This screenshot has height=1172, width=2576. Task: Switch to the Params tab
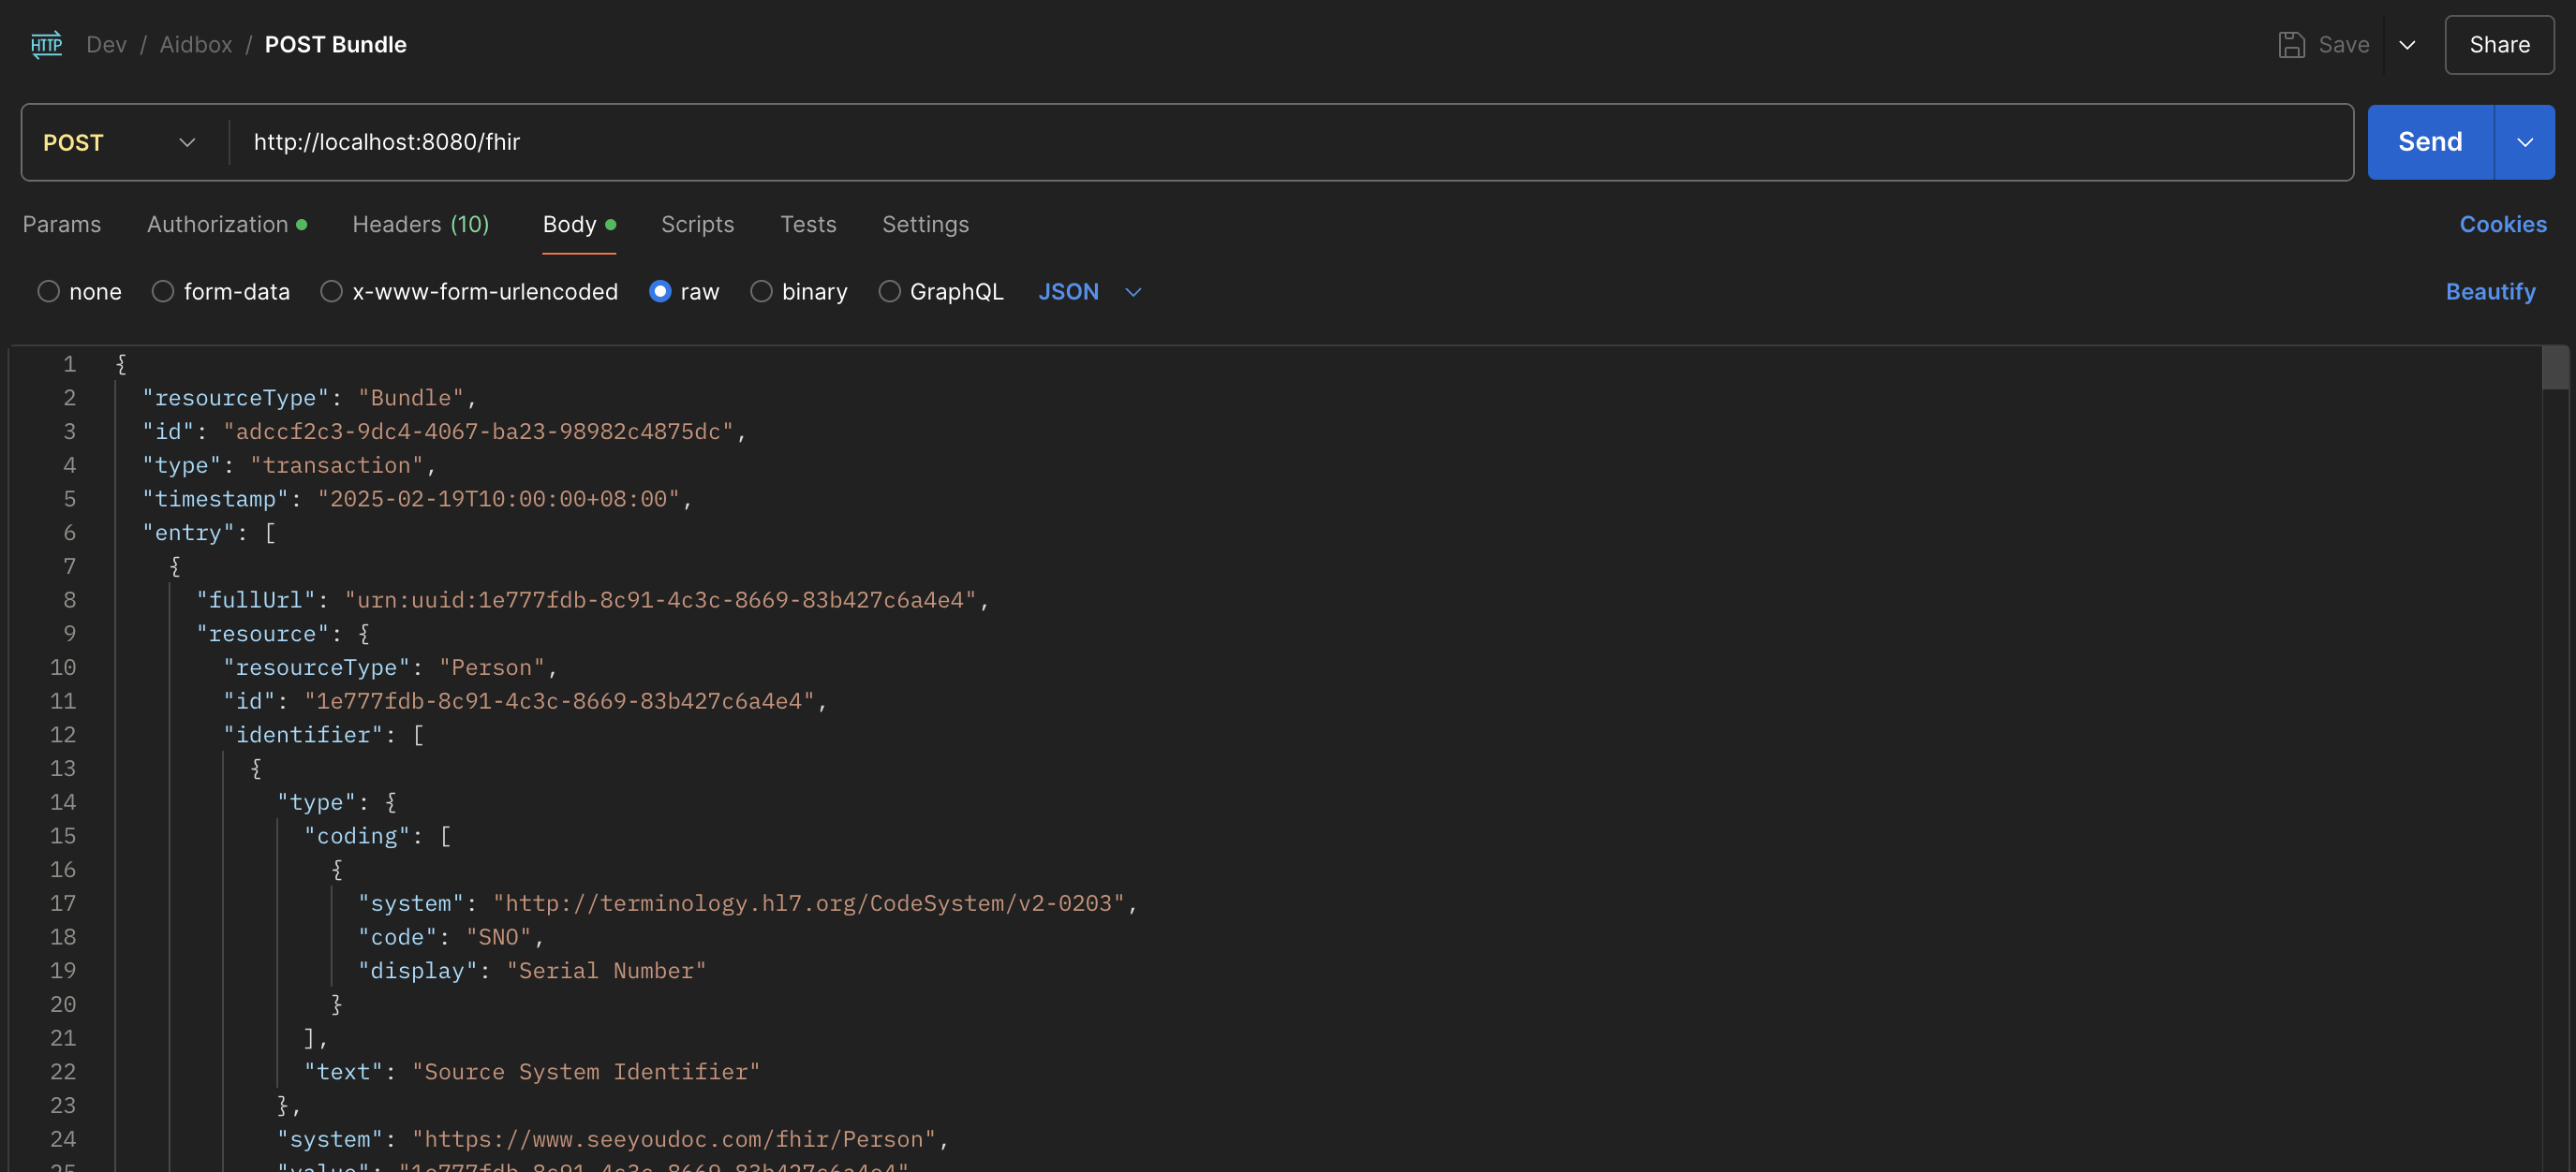[x=62, y=224]
